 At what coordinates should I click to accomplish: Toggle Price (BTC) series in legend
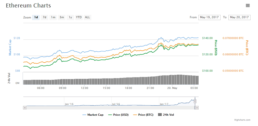[x=143, y=115]
